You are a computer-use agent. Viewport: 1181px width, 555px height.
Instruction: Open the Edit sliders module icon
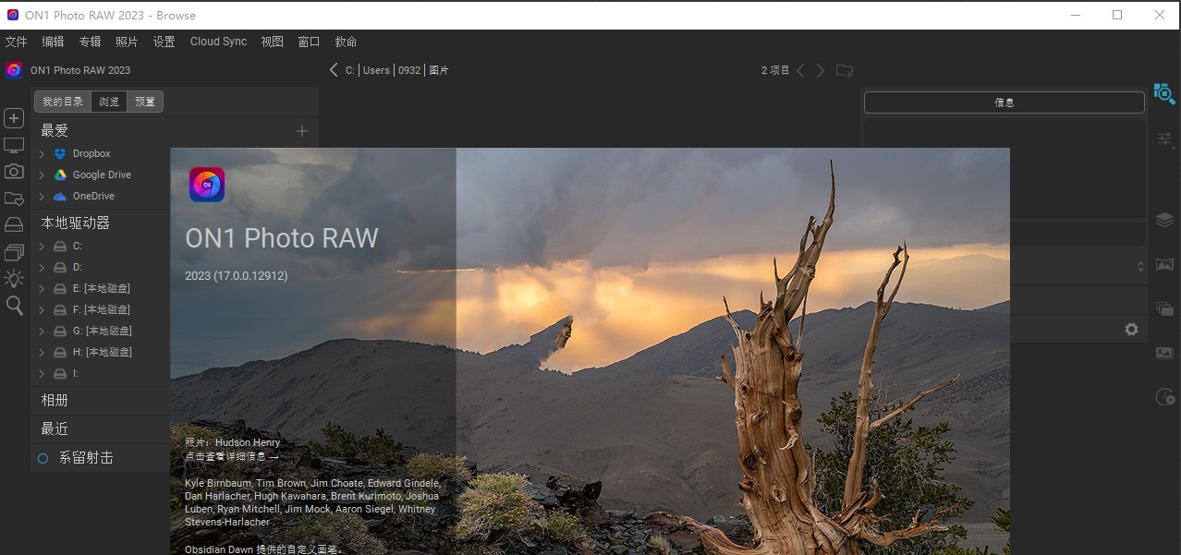coord(1165,140)
